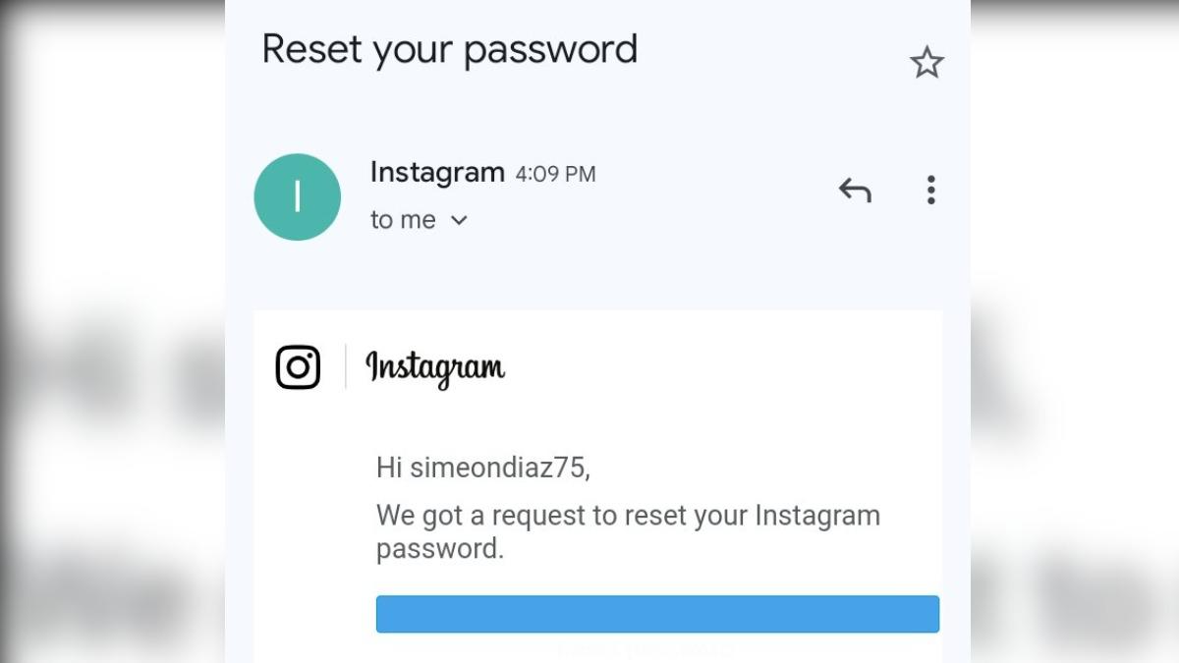
Task: Expand recipient details chevron beside 'to me'
Action: [x=459, y=221]
